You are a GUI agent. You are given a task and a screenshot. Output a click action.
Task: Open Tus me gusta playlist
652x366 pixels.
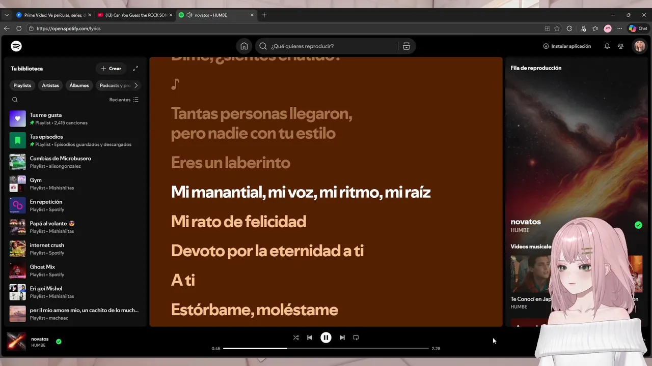(74, 118)
